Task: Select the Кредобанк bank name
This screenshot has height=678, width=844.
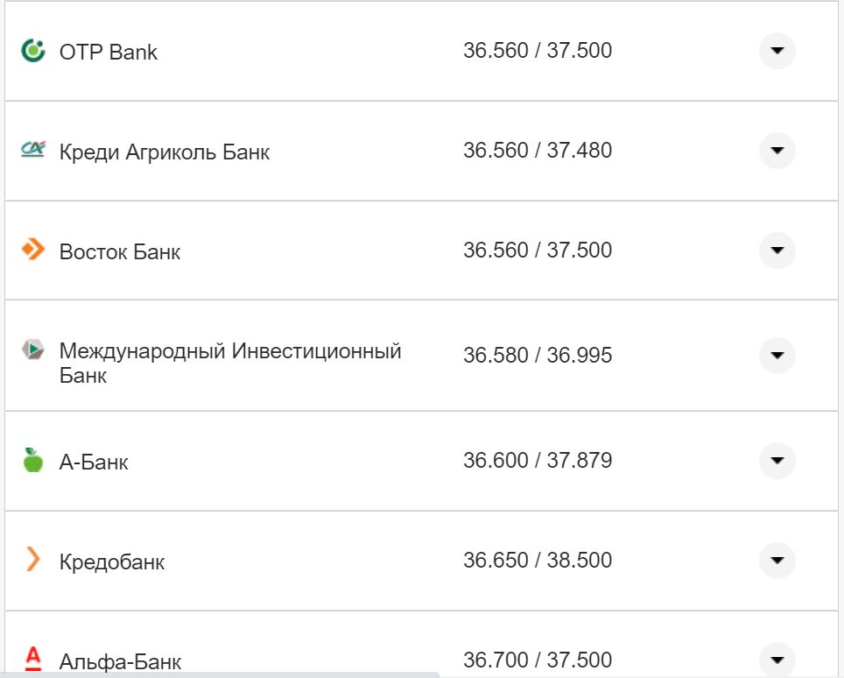Action: tap(110, 561)
